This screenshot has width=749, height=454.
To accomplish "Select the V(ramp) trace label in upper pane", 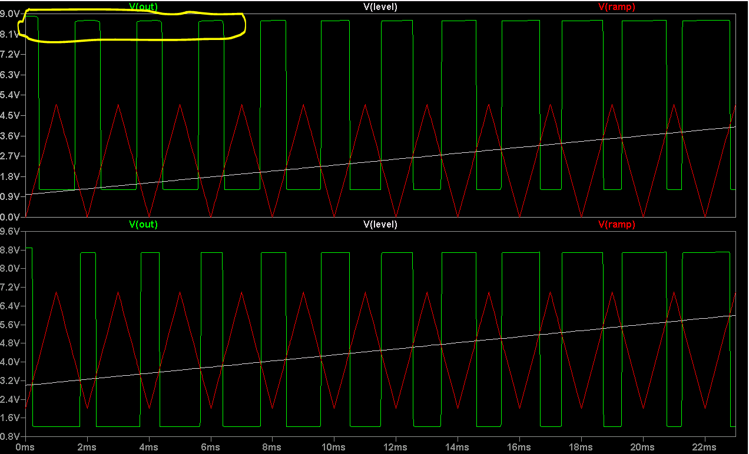I will [x=617, y=7].
